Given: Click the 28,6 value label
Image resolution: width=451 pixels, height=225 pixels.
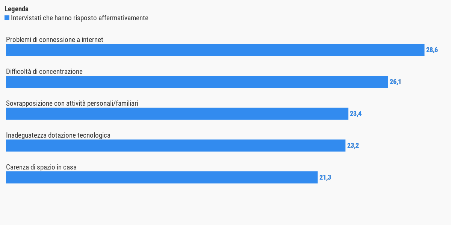Looking at the screenshot, I should (x=432, y=50).
